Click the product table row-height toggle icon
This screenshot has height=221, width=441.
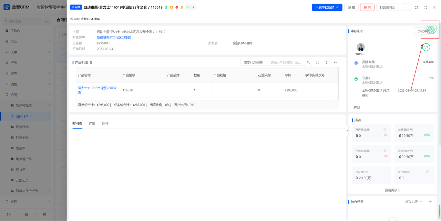point(326,62)
